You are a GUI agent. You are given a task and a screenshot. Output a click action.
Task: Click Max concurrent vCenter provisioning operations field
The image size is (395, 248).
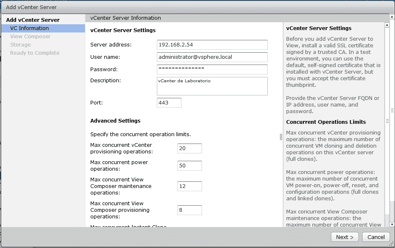189,148
